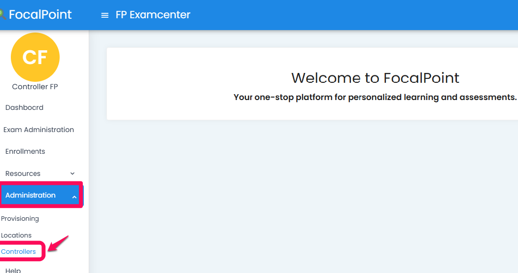Open Provisioning under Administration
The width and height of the screenshot is (518, 273).
coord(20,218)
